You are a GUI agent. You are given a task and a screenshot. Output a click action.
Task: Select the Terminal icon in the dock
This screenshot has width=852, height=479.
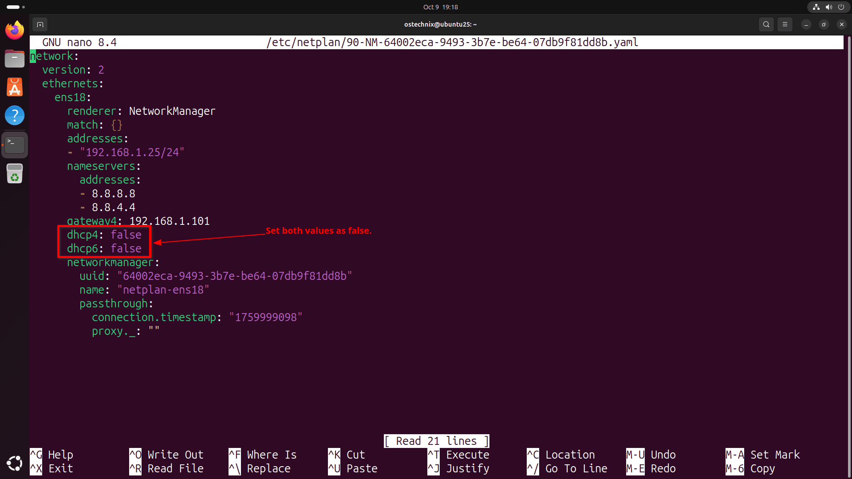[x=15, y=145]
